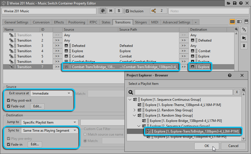251x154 pixels.
Task: Click Browser tree scrollbar down arrow
Action: click(x=244, y=139)
